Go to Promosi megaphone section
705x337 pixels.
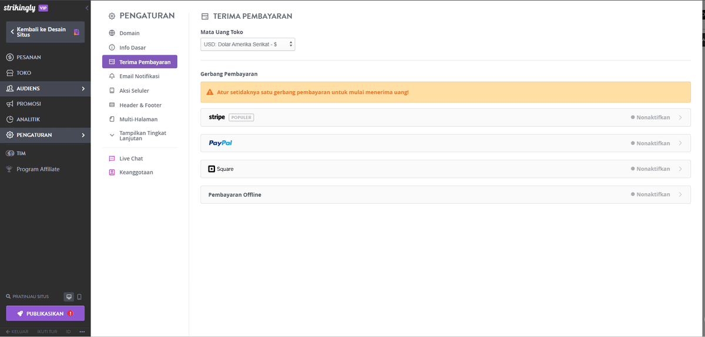click(28, 104)
